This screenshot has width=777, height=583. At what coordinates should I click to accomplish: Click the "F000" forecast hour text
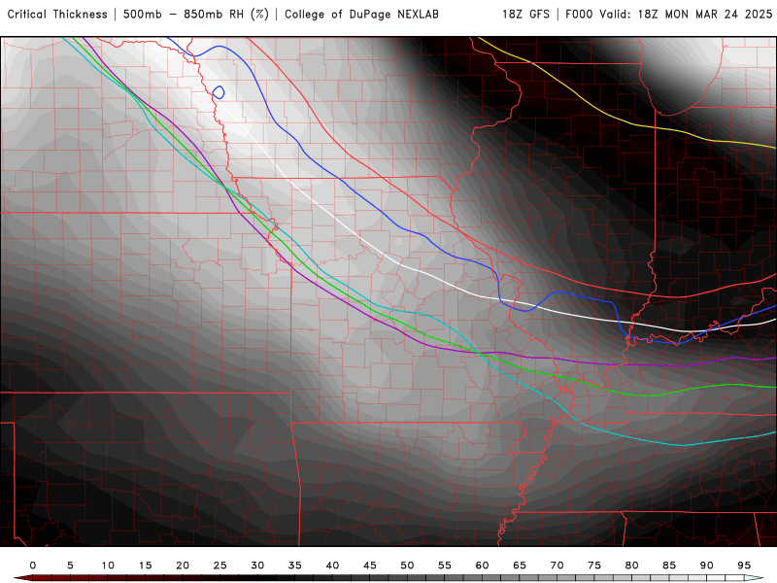579,15
